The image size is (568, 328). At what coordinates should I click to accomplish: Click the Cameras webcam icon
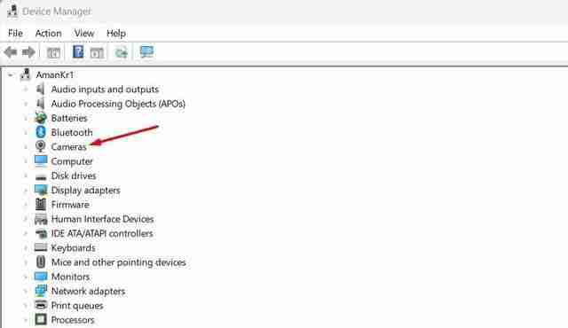(41, 146)
